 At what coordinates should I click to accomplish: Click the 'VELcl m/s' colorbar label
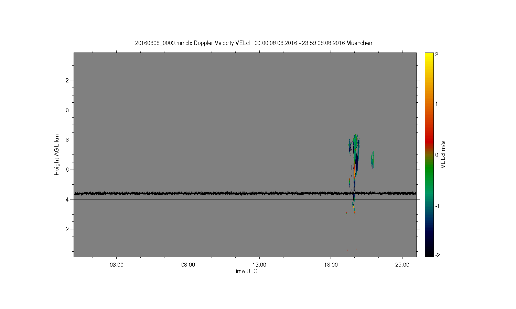coord(443,154)
